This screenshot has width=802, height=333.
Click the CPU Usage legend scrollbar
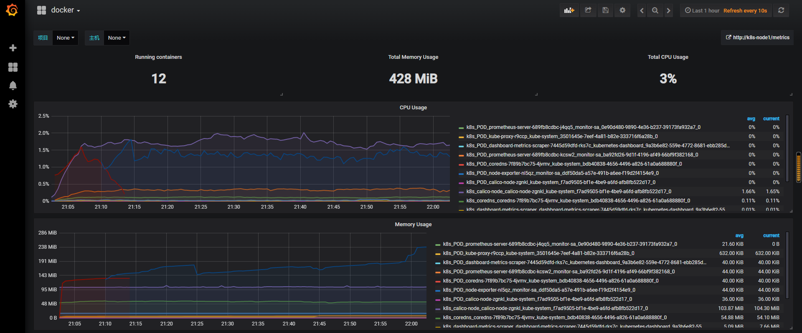point(787,148)
